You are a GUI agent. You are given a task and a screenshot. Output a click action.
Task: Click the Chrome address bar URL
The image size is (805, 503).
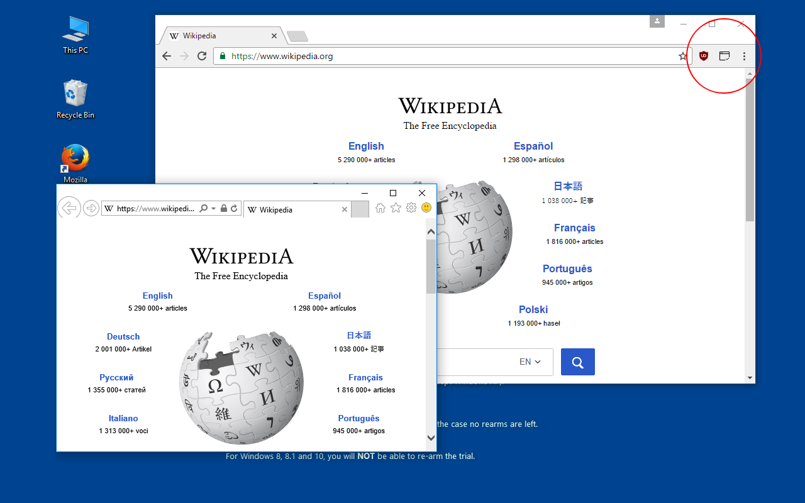click(x=282, y=56)
